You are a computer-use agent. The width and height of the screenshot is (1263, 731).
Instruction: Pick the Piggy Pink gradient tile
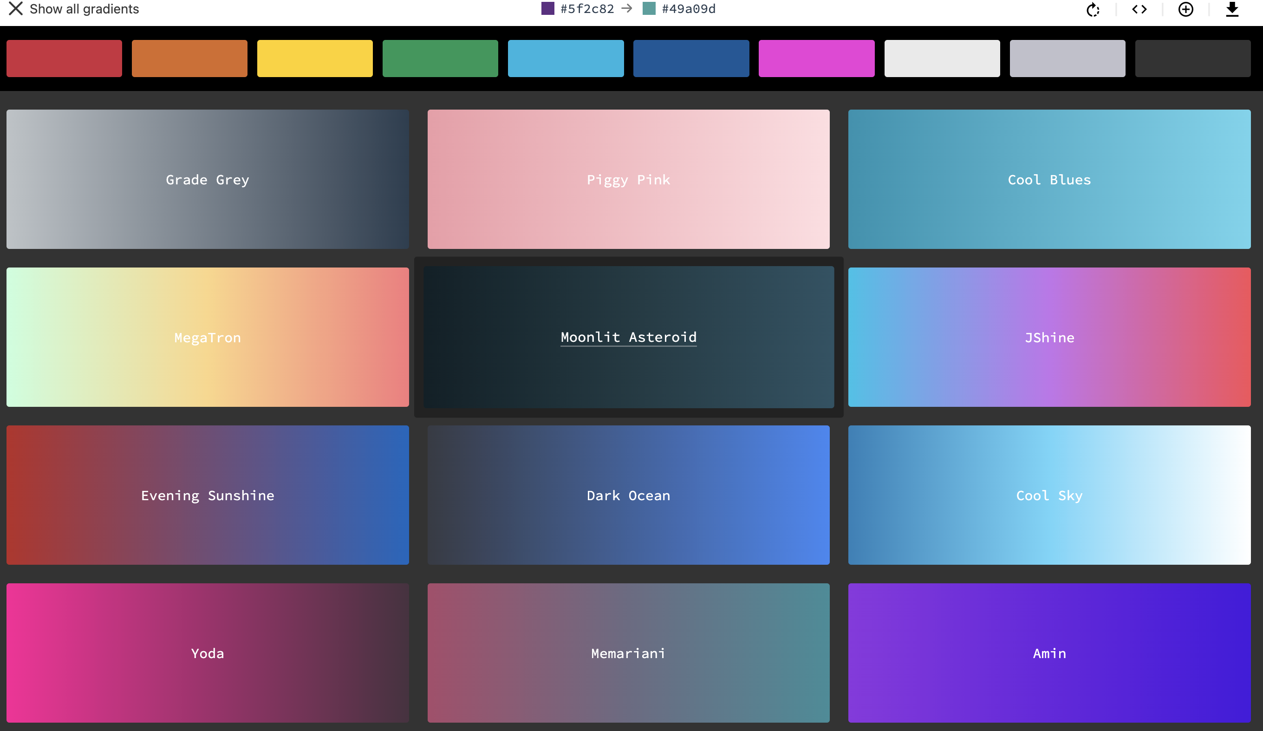tap(629, 179)
